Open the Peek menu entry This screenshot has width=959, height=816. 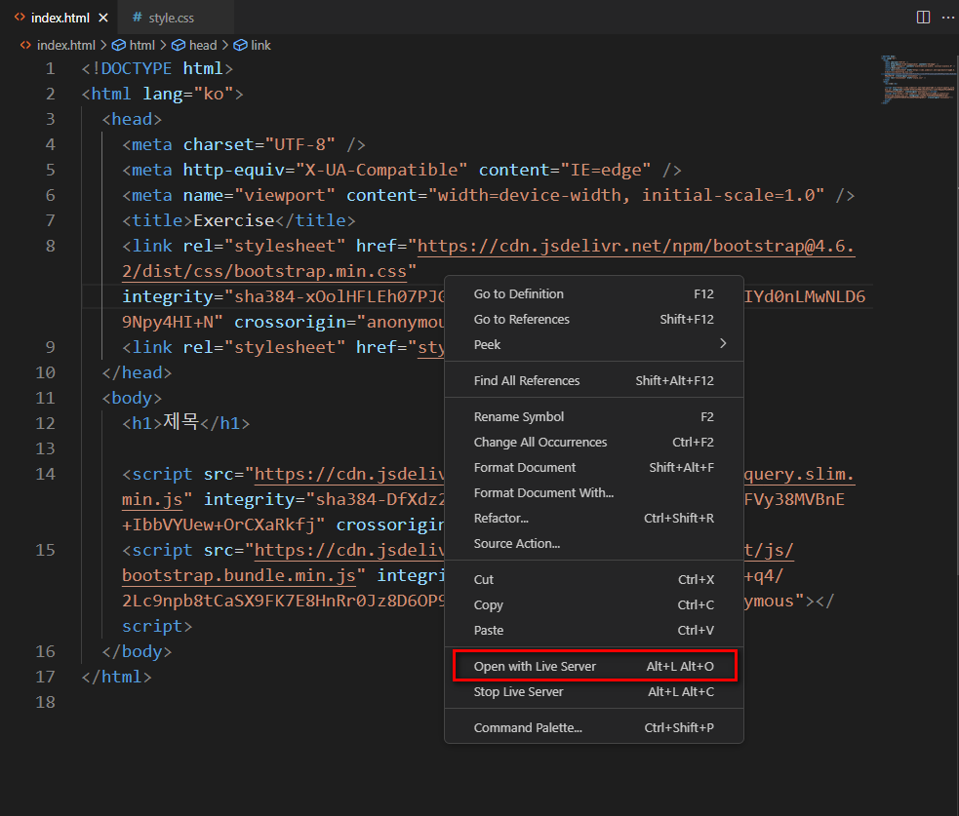[x=594, y=345]
